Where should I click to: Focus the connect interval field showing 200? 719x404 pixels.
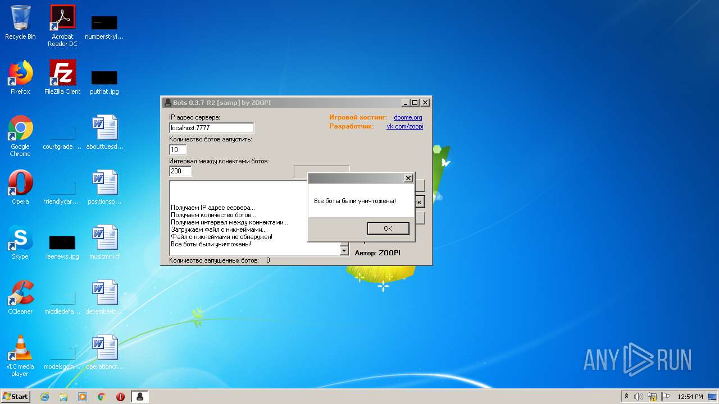coord(180,171)
